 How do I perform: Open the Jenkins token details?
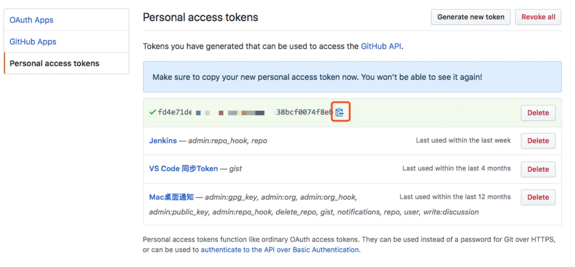163,140
